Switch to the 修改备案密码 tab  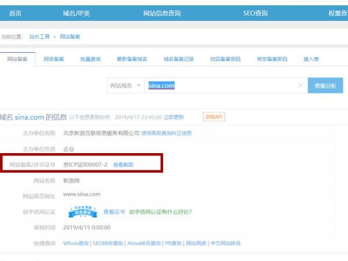[x=272, y=59]
